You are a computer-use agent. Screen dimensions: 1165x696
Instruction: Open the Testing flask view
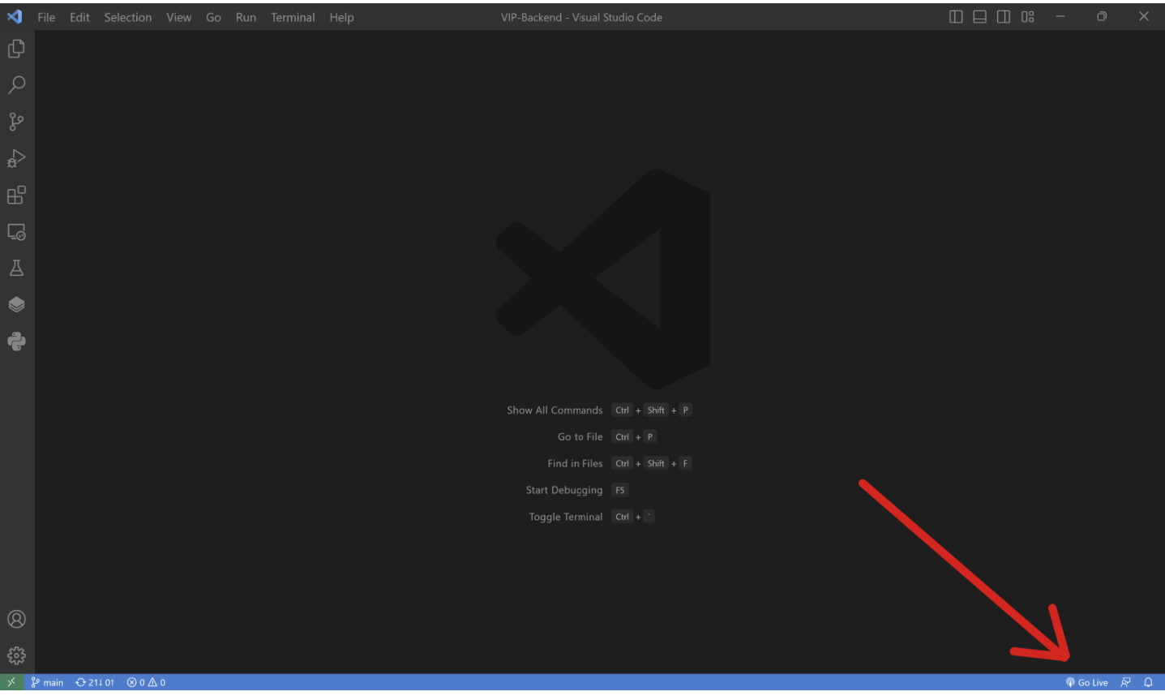click(16, 269)
